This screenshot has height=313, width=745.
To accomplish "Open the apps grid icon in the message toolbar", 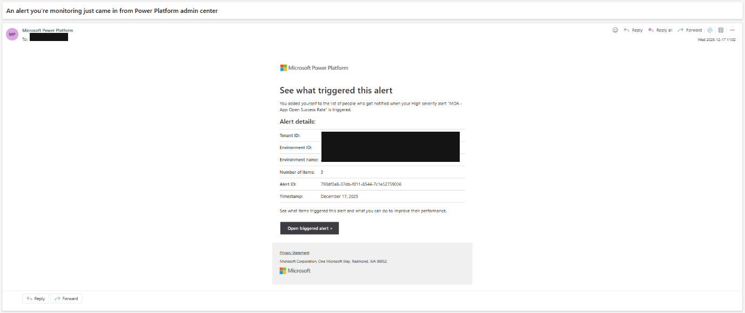I will (721, 30).
